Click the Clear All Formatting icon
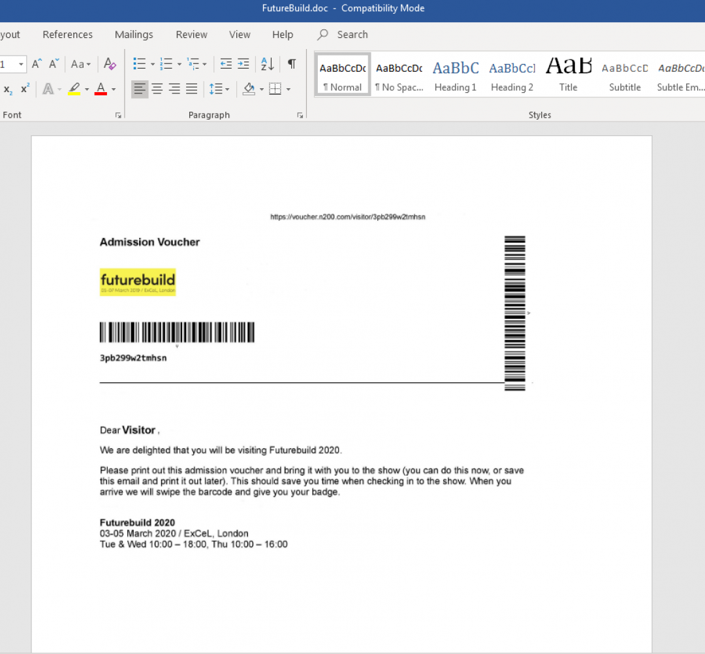The width and height of the screenshot is (705, 654). [x=110, y=64]
